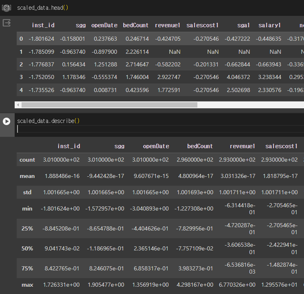Click salary1 column header
Viewport: 304px width, 294px height.
click(269, 25)
